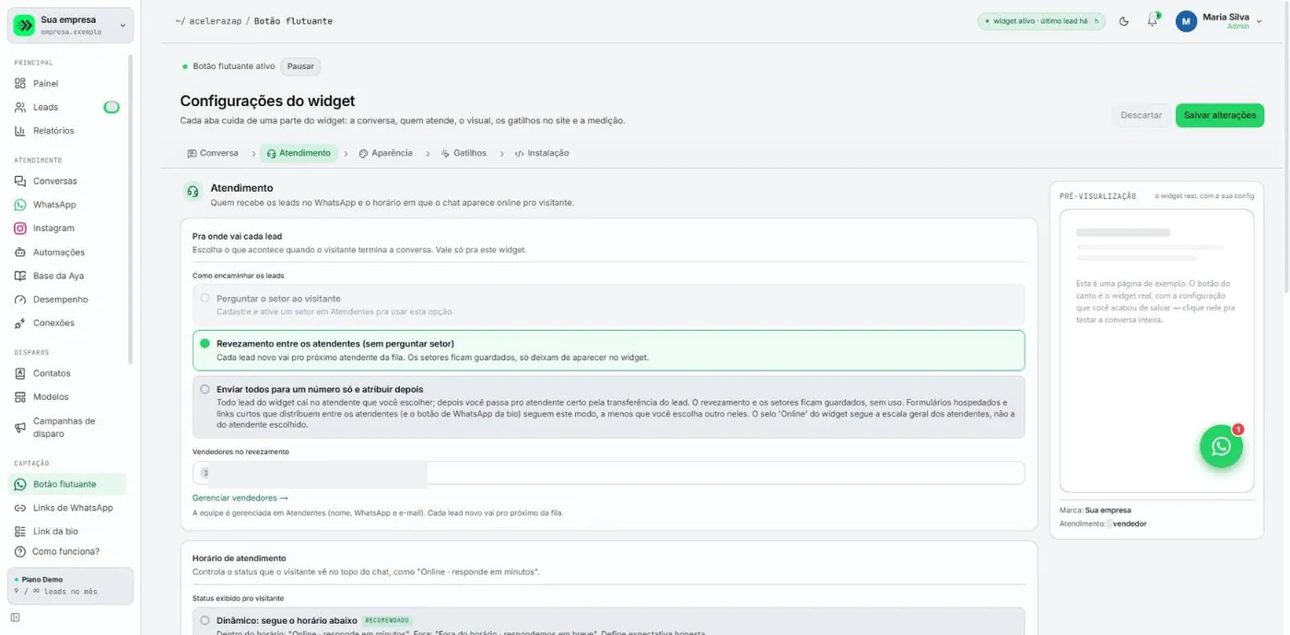Switch to the Gatilhos tab

coord(463,154)
